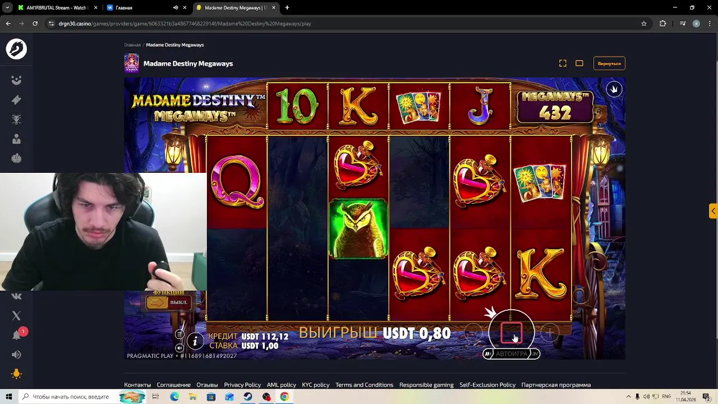Open Terms and Conditions footer link
This screenshot has height=404, width=718.
[x=364, y=385]
